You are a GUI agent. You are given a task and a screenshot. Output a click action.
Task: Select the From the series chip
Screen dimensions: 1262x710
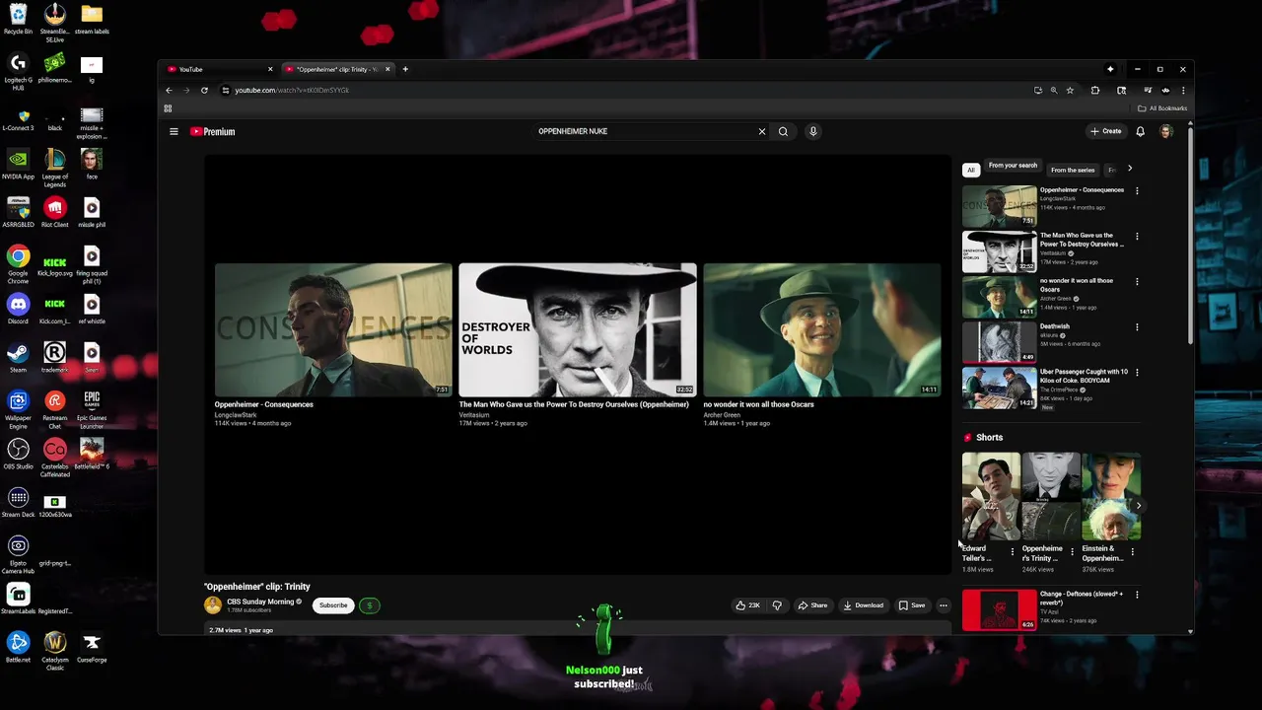tap(1073, 170)
